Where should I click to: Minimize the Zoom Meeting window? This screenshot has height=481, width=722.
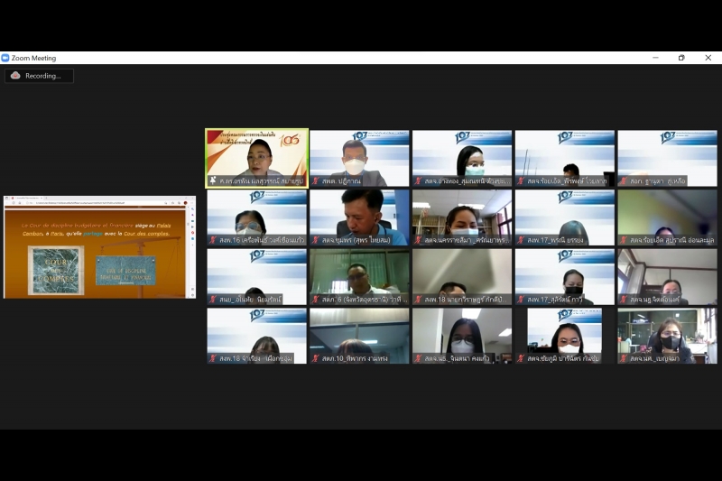pyautogui.click(x=655, y=58)
